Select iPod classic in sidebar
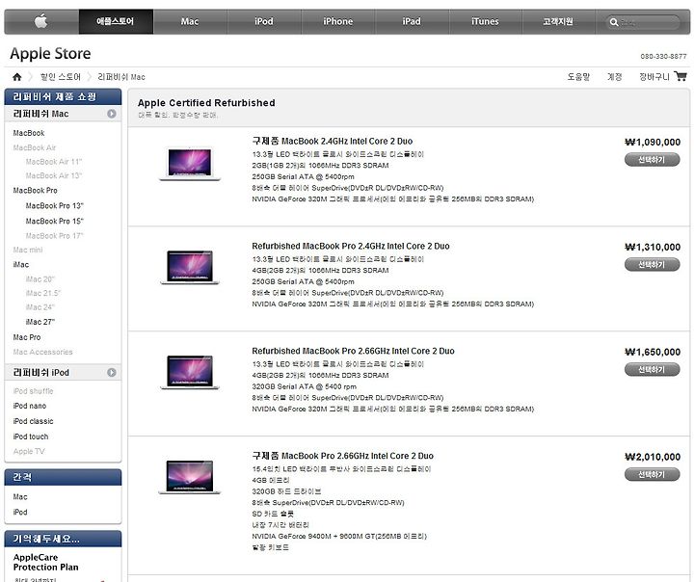The width and height of the screenshot is (694, 582). [33, 421]
